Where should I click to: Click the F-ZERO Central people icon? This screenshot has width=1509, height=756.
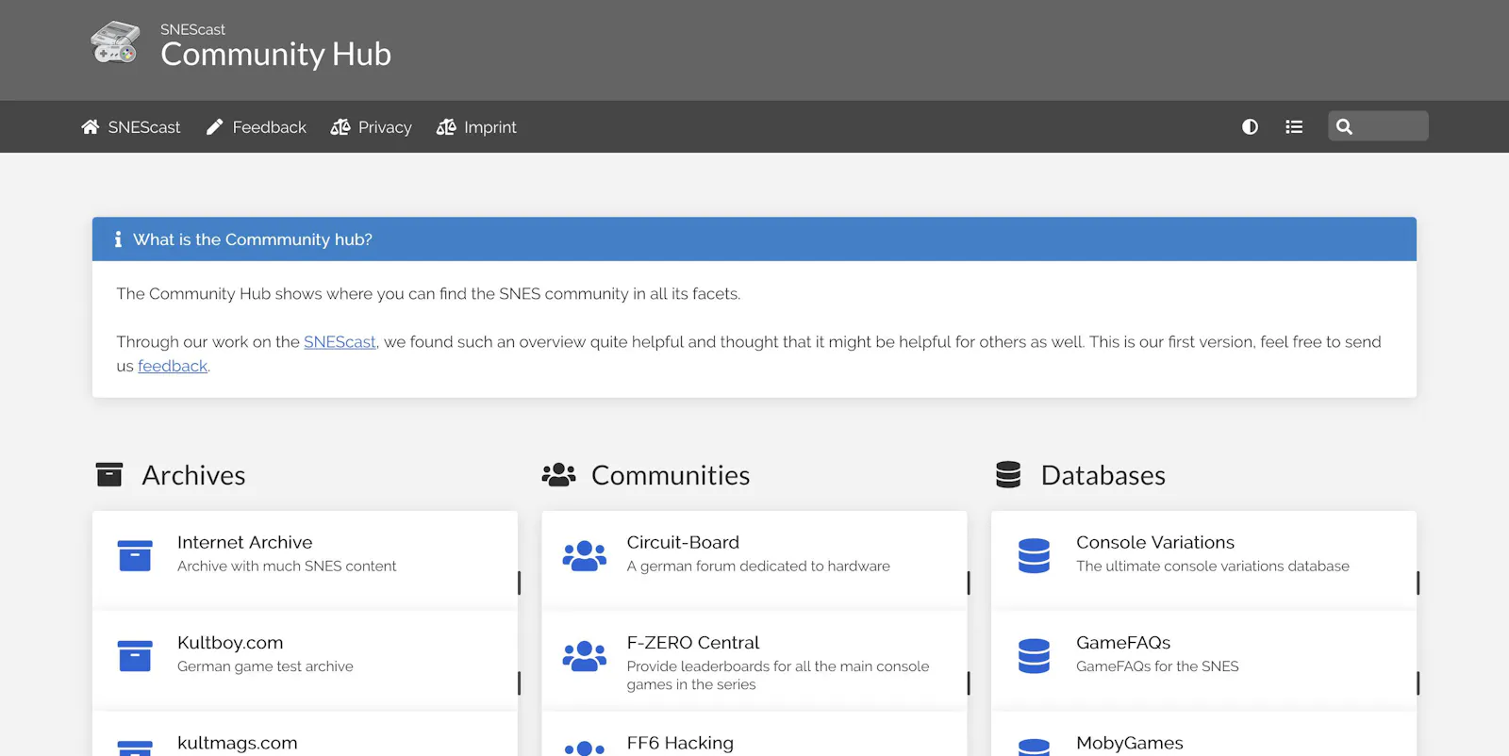pos(585,655)
